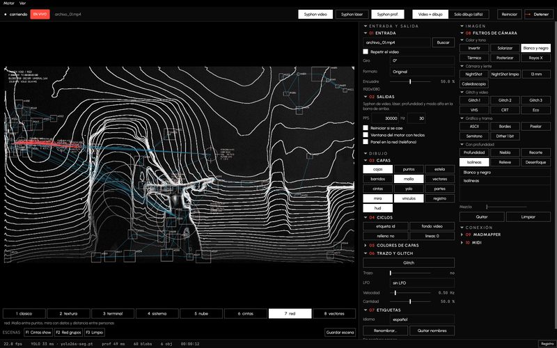The width and height of the screenshot is (557, 348).
Task: Toggle Syphon láser output
Action: tap(352, 14)
